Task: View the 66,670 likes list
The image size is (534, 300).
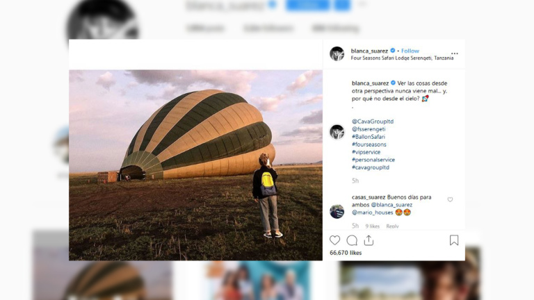Action: click(346, 253)
